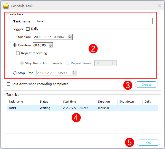Viewport: 165px width, 149px height.
Task: Increase Start time with up arrow
Action: tap(70, 36)
